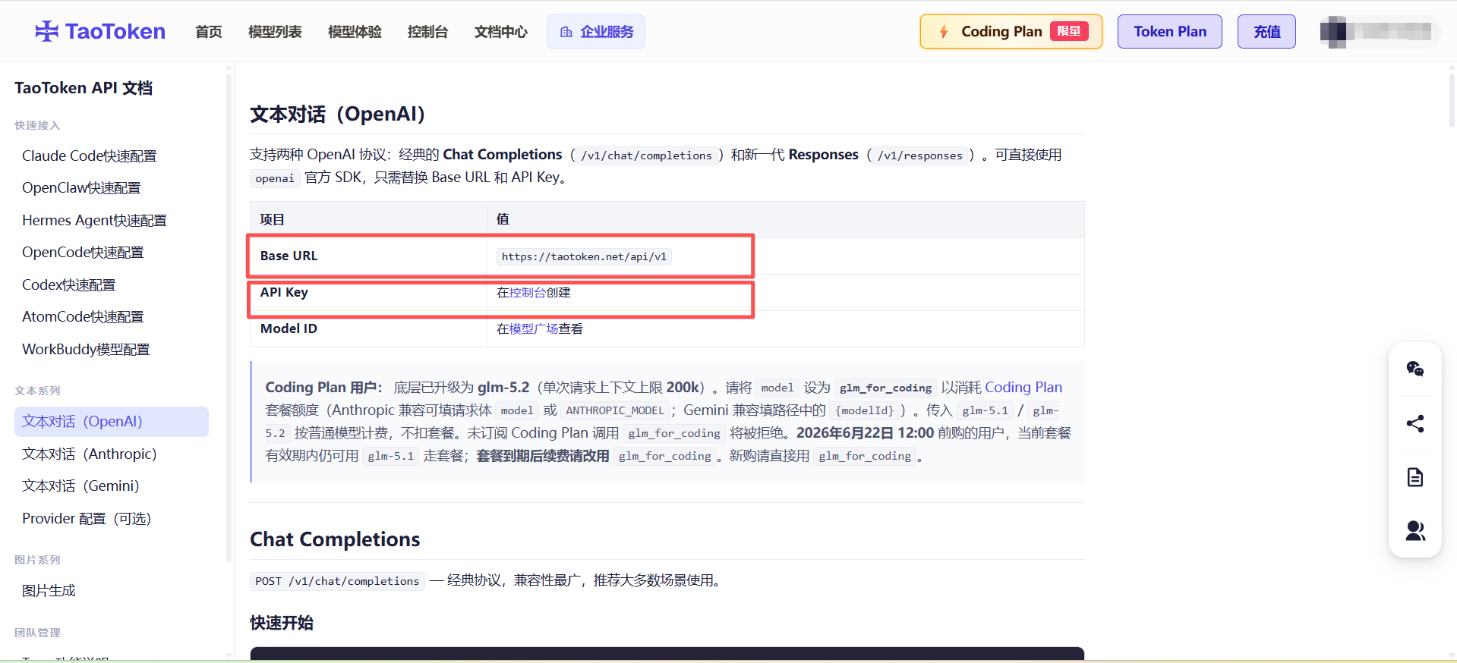Click the Coding Plan 限量 button
This screenshot has height=663, width=1457.
(x=1011, y=32)
